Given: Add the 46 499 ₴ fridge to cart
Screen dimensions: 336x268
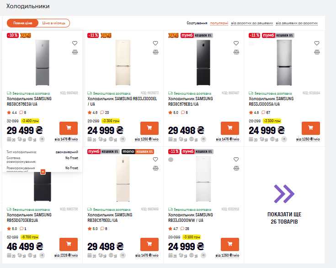Looking at the screenshot, I should 69,244.
